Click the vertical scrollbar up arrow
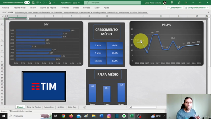 [x=209, y=16]
